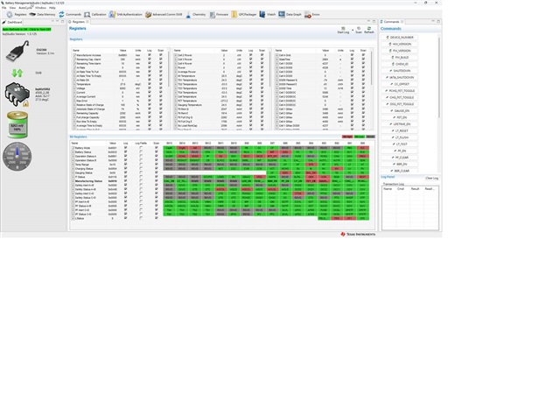Toggle Log checkbox for Charging Status row
The image size is (560, 408).
(125, 168)
